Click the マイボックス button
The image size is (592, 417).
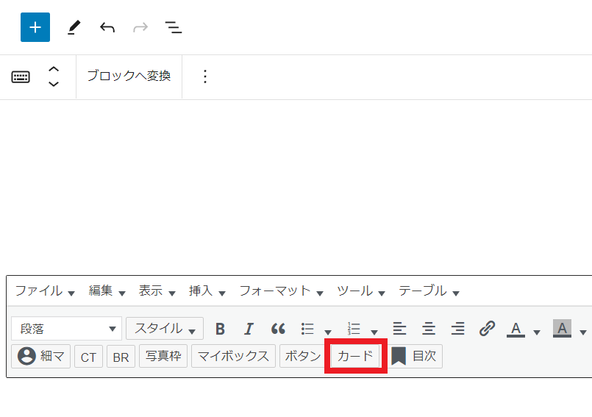pos(233,356)
